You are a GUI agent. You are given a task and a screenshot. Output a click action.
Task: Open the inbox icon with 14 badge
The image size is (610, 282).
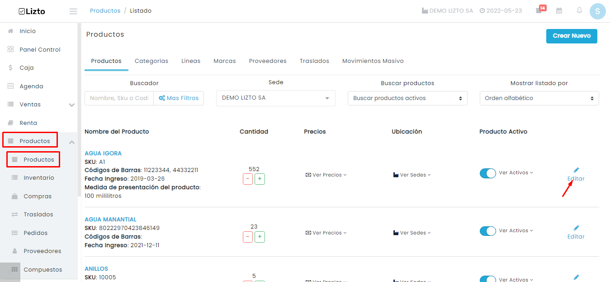pyautogui.click(x=539, y=11)
